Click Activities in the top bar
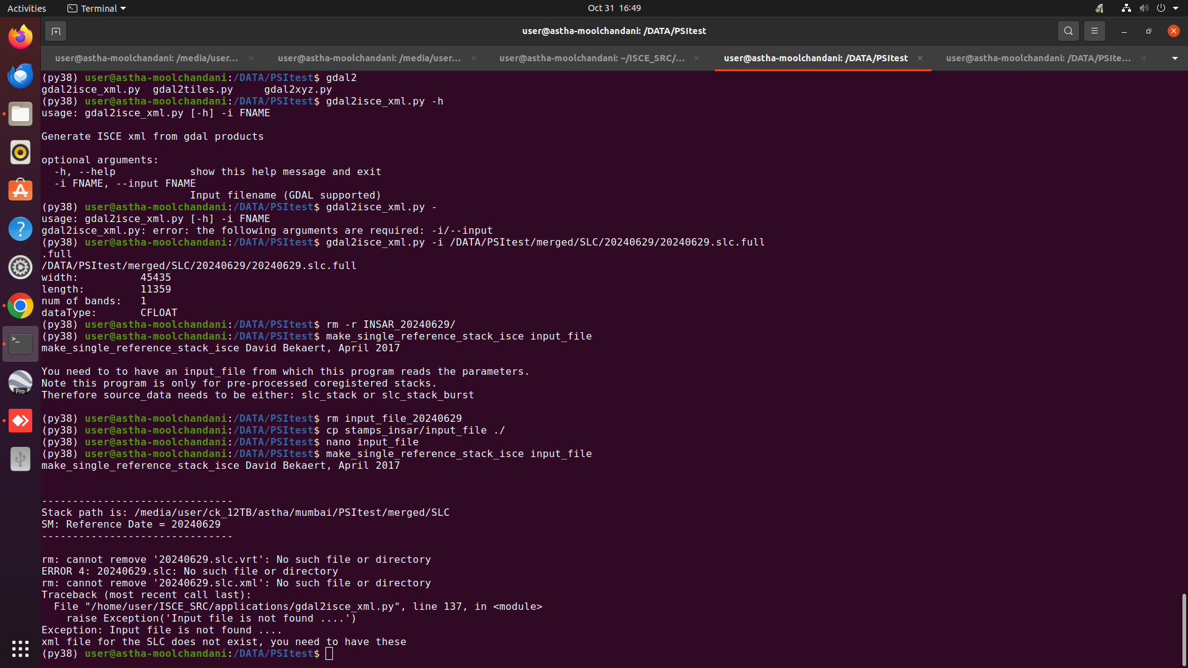This screenshot has height=668, width=1188. coord(27,8)
